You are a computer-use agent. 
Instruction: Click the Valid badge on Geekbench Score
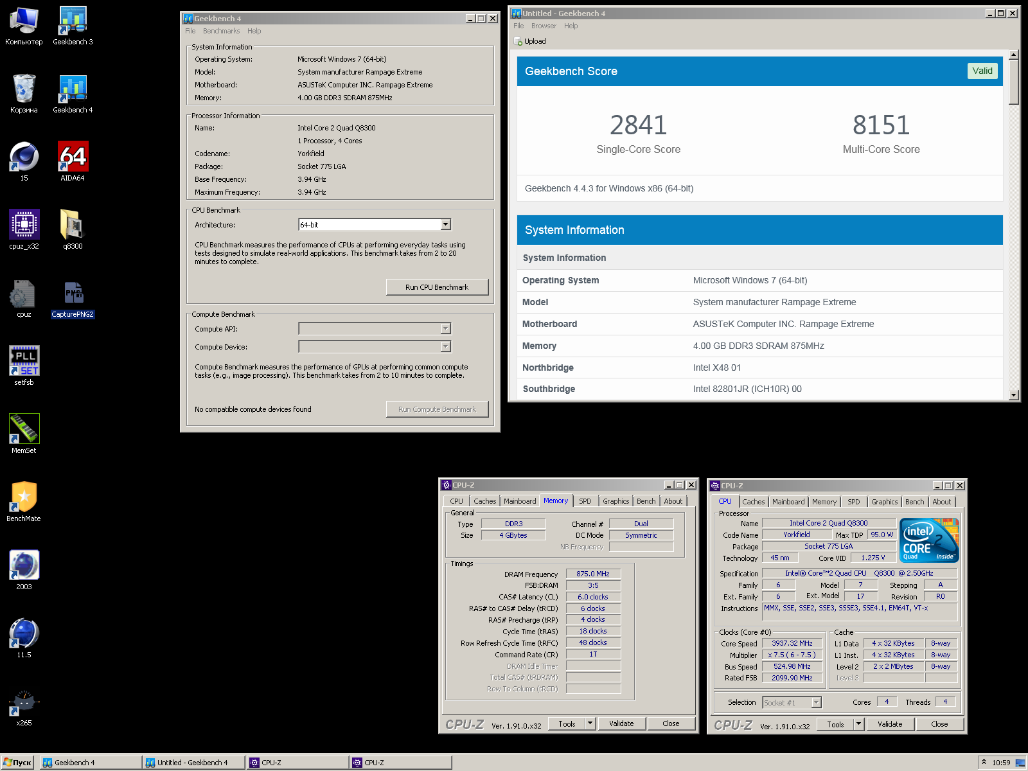point(982,71)
